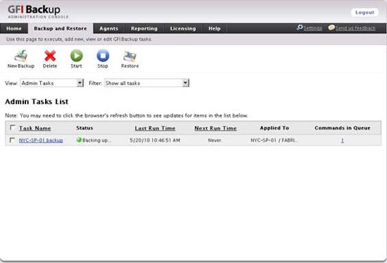The image size is (387, 263).
Task: Click the Admin Tasks List heading
Action: (37, 101)
